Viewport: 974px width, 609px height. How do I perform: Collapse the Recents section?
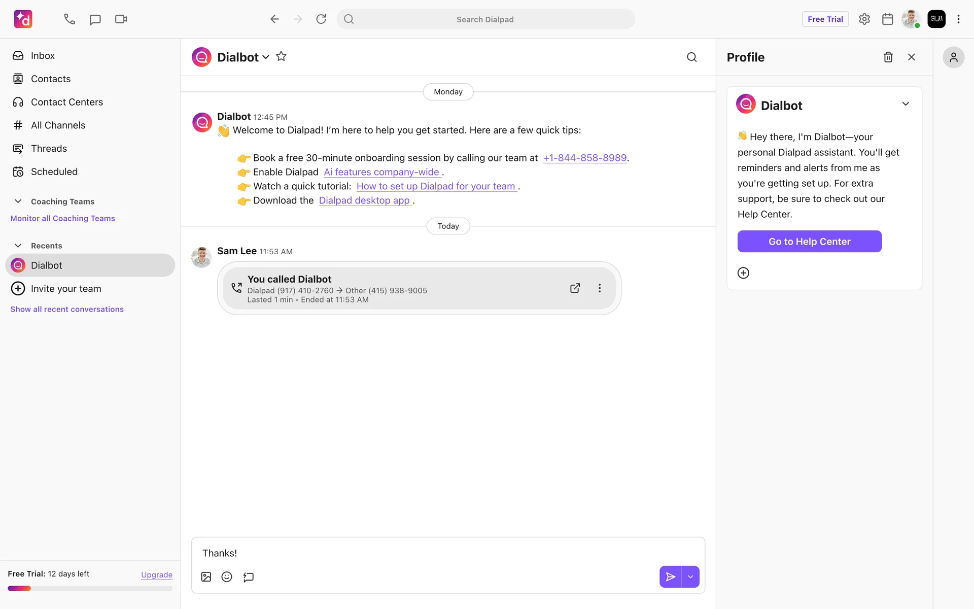18,246
